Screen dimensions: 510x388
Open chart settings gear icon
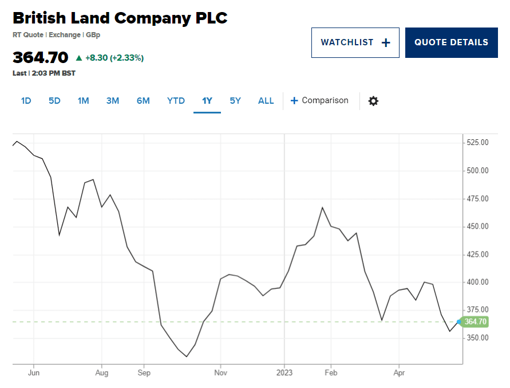point(373,101)
